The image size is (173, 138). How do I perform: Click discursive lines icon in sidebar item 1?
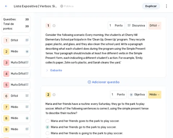(27, 40)
